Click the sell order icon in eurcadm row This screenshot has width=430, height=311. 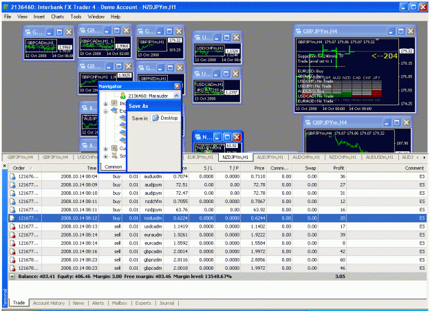[12, 243]
